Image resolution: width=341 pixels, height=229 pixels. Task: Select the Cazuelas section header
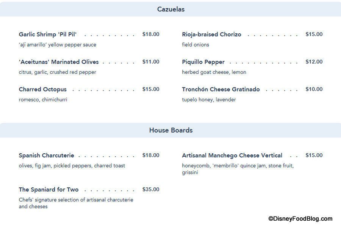[171, 9]
